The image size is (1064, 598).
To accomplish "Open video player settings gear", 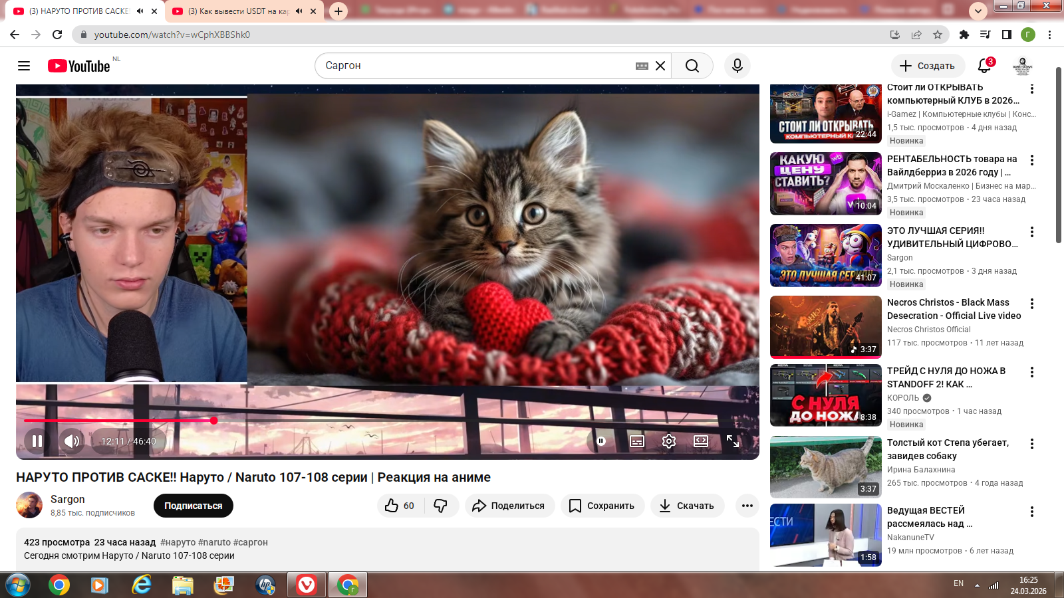I will 669,441.
